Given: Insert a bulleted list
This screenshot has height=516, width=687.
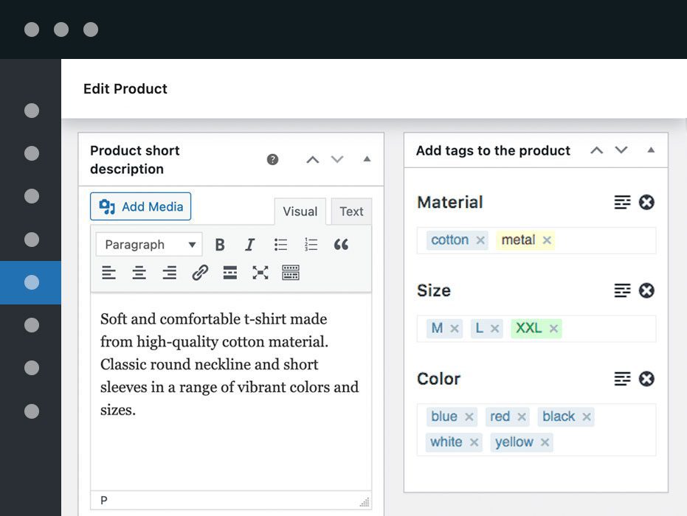Looking at the screenshot, I should 280,245.
